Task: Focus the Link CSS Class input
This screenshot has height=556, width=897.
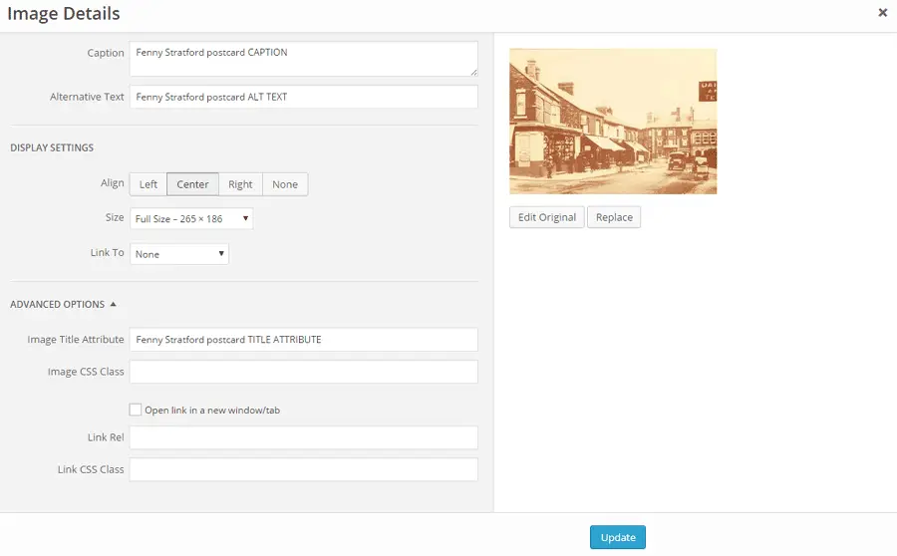Action: 303,469
